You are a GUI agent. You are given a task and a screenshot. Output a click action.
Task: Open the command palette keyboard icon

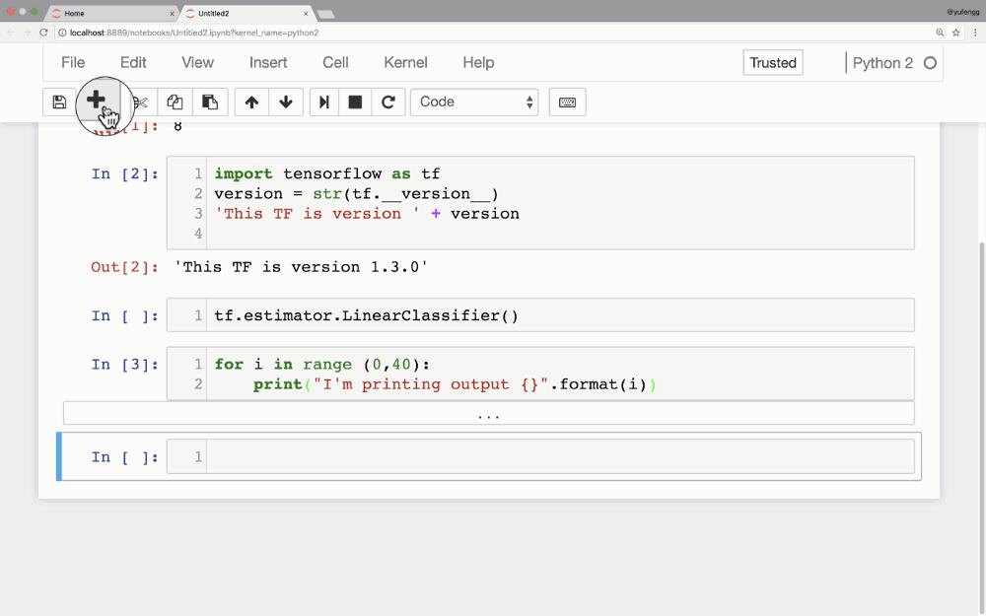[567, 102]
